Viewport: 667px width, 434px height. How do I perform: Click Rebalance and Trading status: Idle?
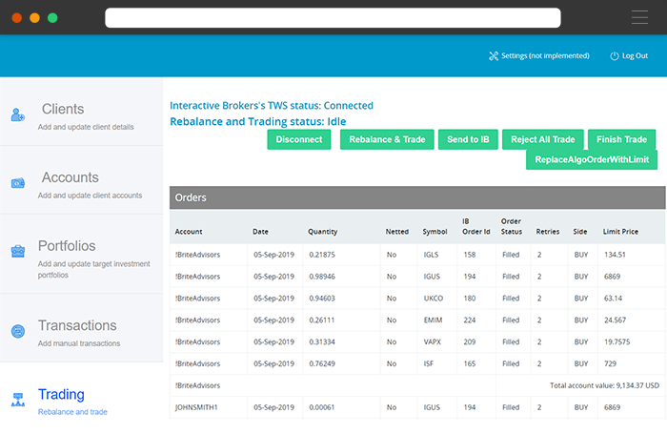click(258, 122)
